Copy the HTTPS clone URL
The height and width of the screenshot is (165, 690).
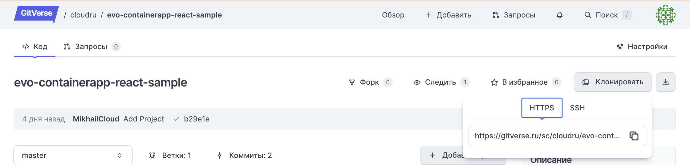(x=634, y=136)
